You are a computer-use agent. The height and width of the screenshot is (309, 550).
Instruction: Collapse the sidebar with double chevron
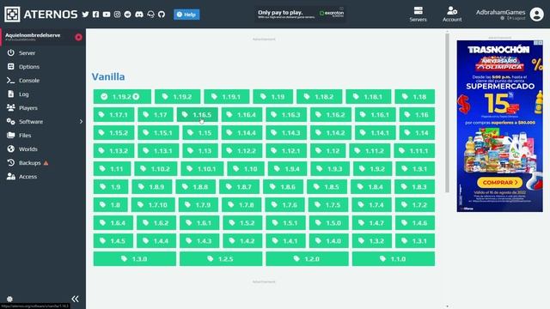[75, 299]
